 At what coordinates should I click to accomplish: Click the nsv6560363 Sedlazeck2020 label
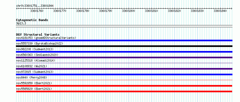coord(37,55)
